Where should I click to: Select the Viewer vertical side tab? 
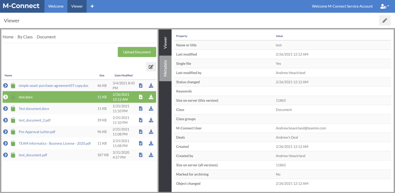[165, 43]
